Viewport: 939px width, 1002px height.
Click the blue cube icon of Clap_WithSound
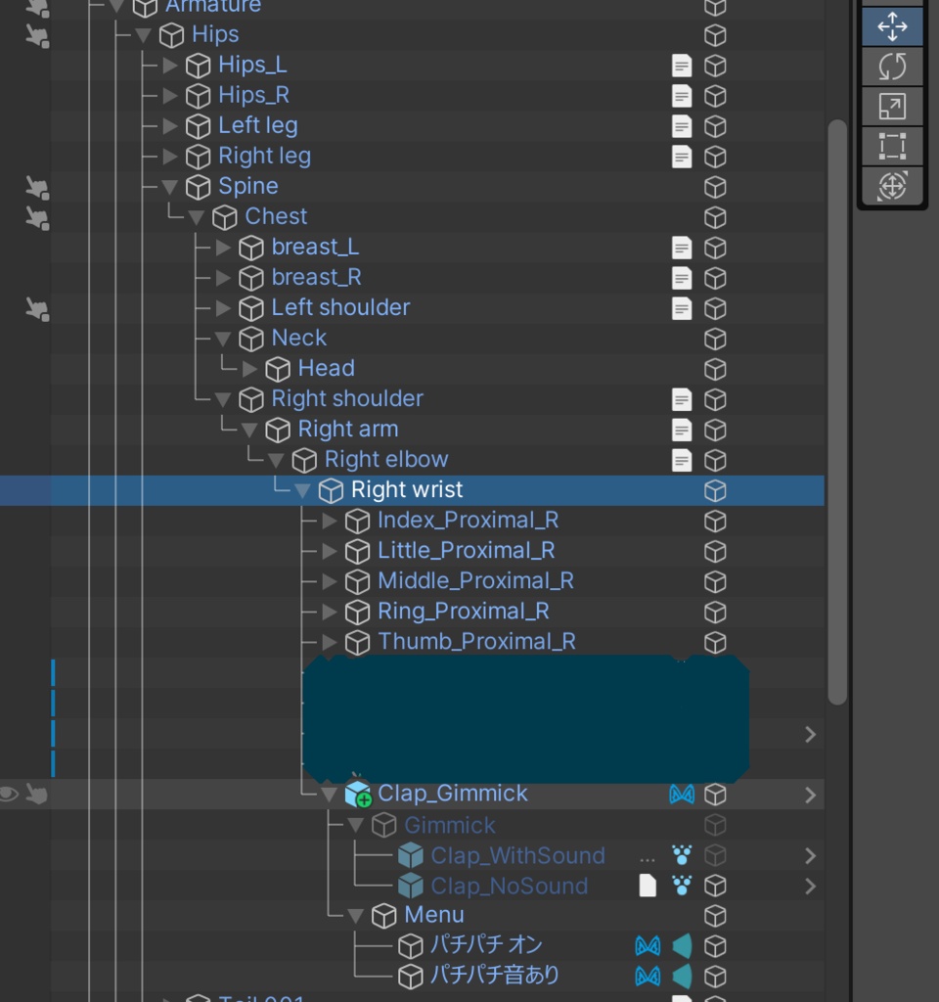[x=410, y=855]
